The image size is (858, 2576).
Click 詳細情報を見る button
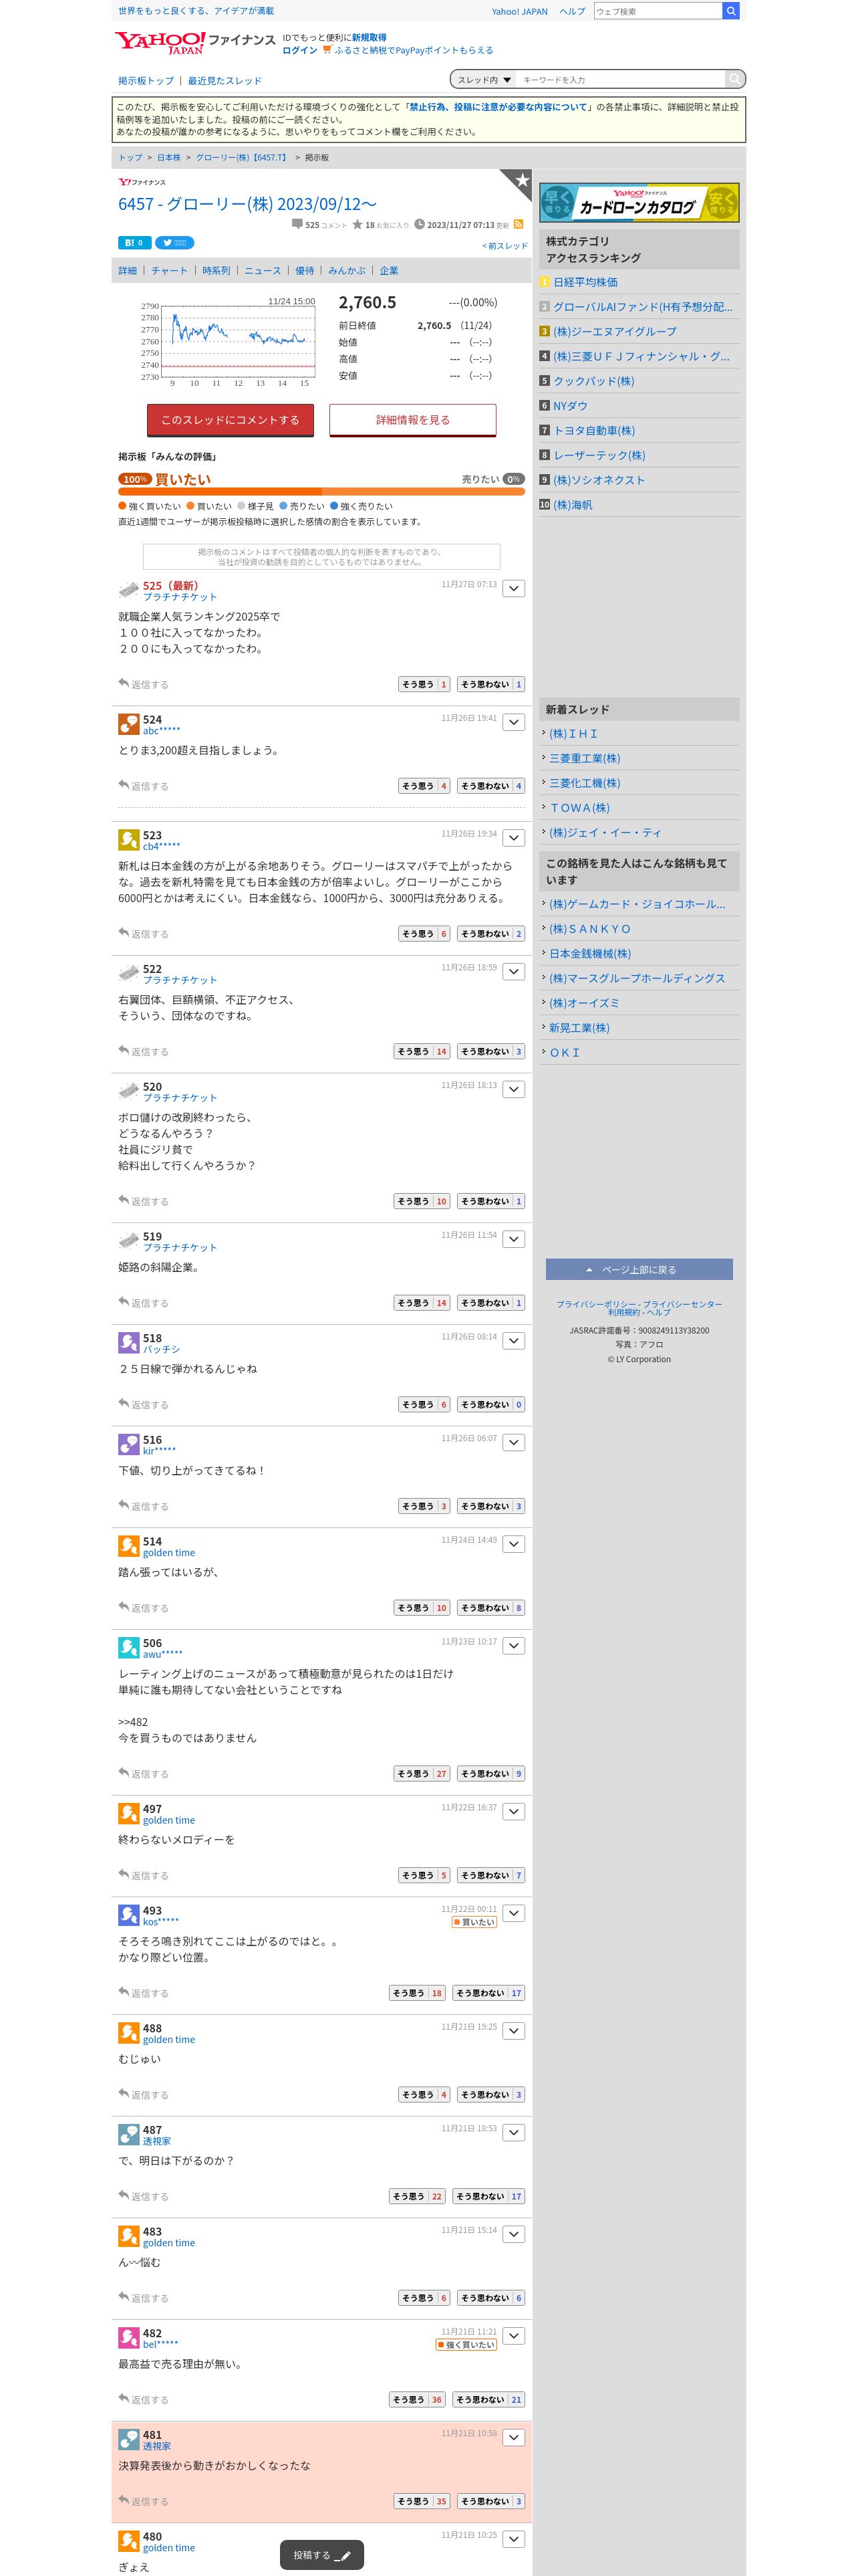[412, 420]
